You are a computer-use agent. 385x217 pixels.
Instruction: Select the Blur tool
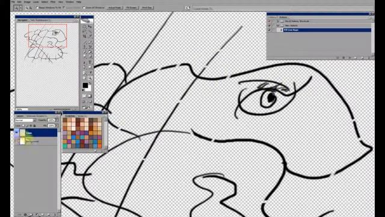[84, 56]
